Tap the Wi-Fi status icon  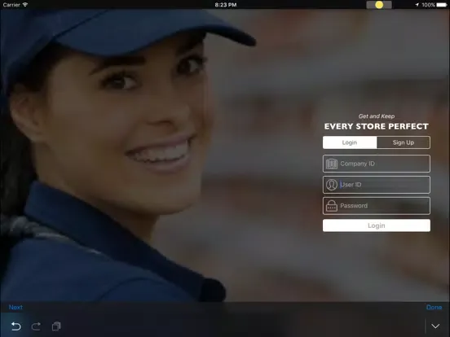(x=25, y=5)
